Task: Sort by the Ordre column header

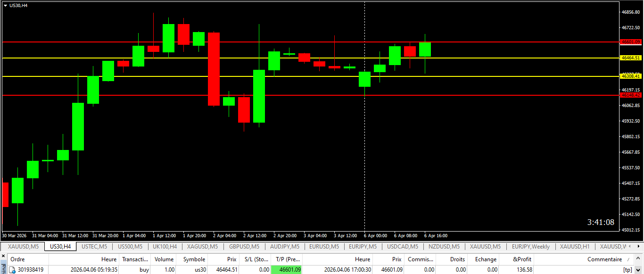Action: coord(28,259)
